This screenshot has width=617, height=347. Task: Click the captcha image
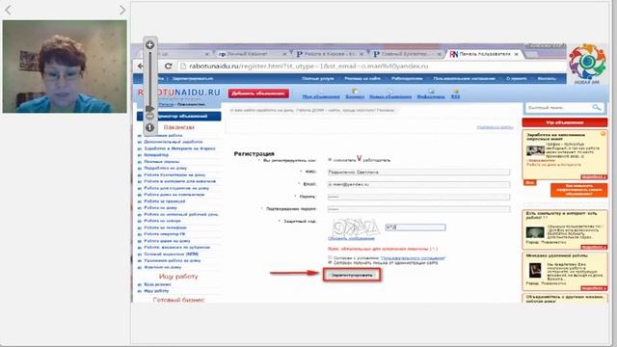pyautogui.click(x=355, y=227)
